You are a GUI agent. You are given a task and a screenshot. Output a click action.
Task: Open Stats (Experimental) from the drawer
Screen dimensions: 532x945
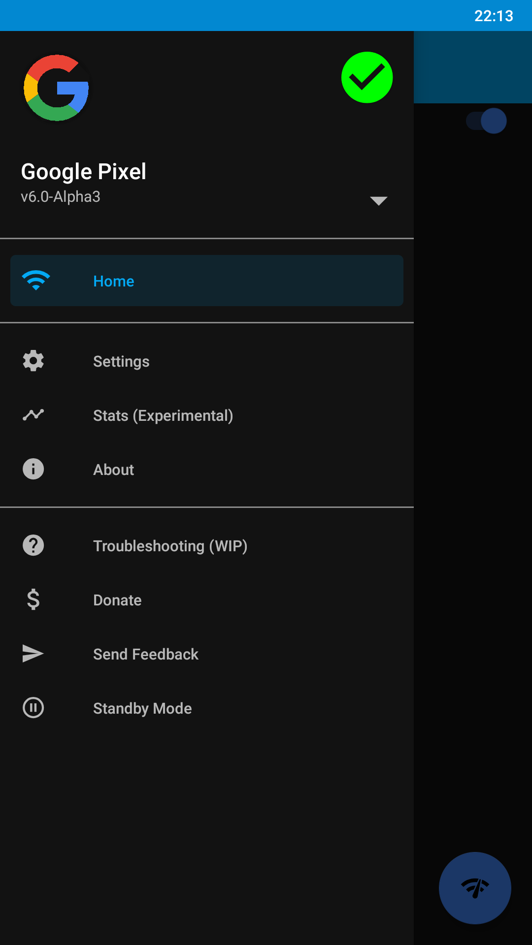pyautogui.click(x=163, y=415)
